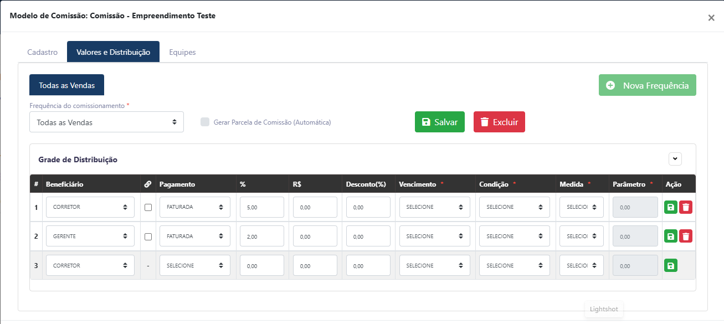Viewport: 724px width, 324px height.
Task: Click the Ação column header
Action: [674, 184]
